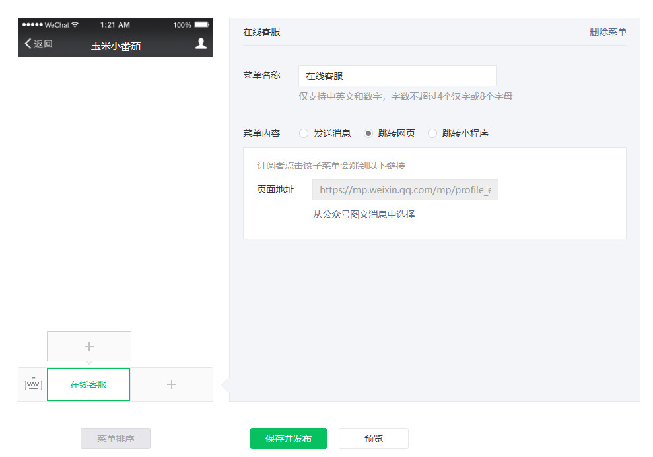Click the battery icon in phone status bar

pyautogui.click(x=201, y=25)
